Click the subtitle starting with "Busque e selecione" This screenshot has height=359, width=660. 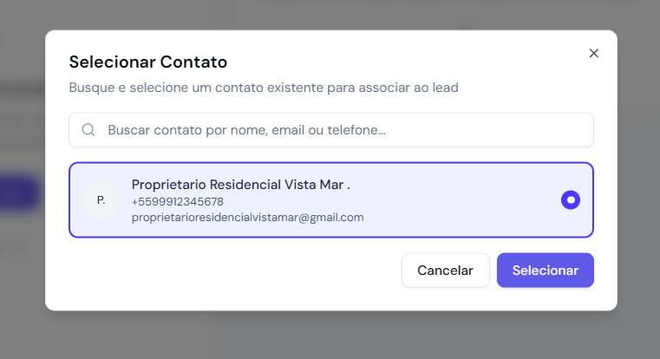coord(263,88)
